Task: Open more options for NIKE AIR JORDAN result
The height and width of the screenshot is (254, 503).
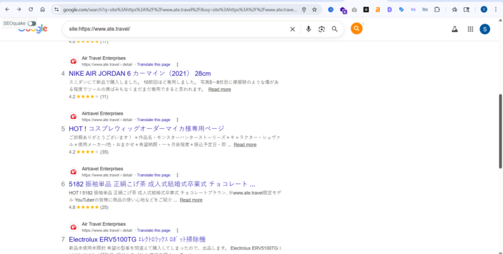Action: pyautogui.click(x=177, y=64)
